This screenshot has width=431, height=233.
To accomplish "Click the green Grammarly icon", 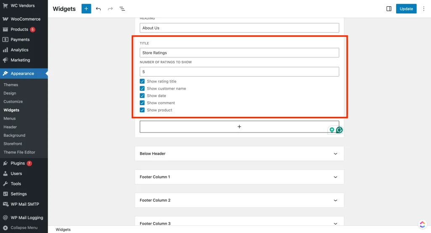I will [x=339, y=130].
